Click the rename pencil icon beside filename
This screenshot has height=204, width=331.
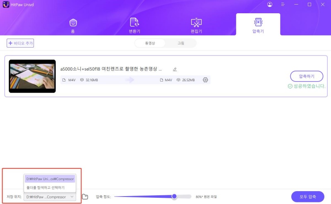[x=175, y=69]
